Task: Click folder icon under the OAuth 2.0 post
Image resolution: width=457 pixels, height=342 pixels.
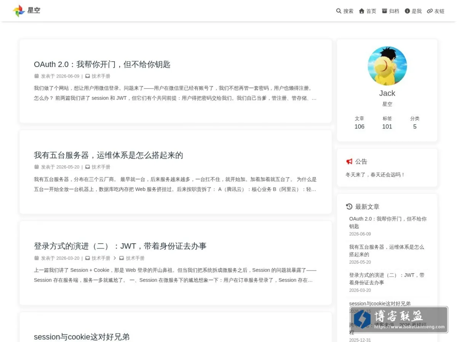Action: (x=88, y=76)
